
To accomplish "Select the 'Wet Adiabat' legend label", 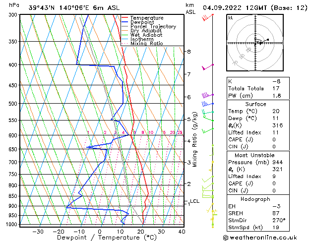I will [x=146, y=35].
